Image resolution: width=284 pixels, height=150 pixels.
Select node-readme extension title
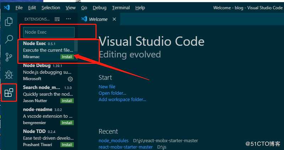tap(38, 110)
